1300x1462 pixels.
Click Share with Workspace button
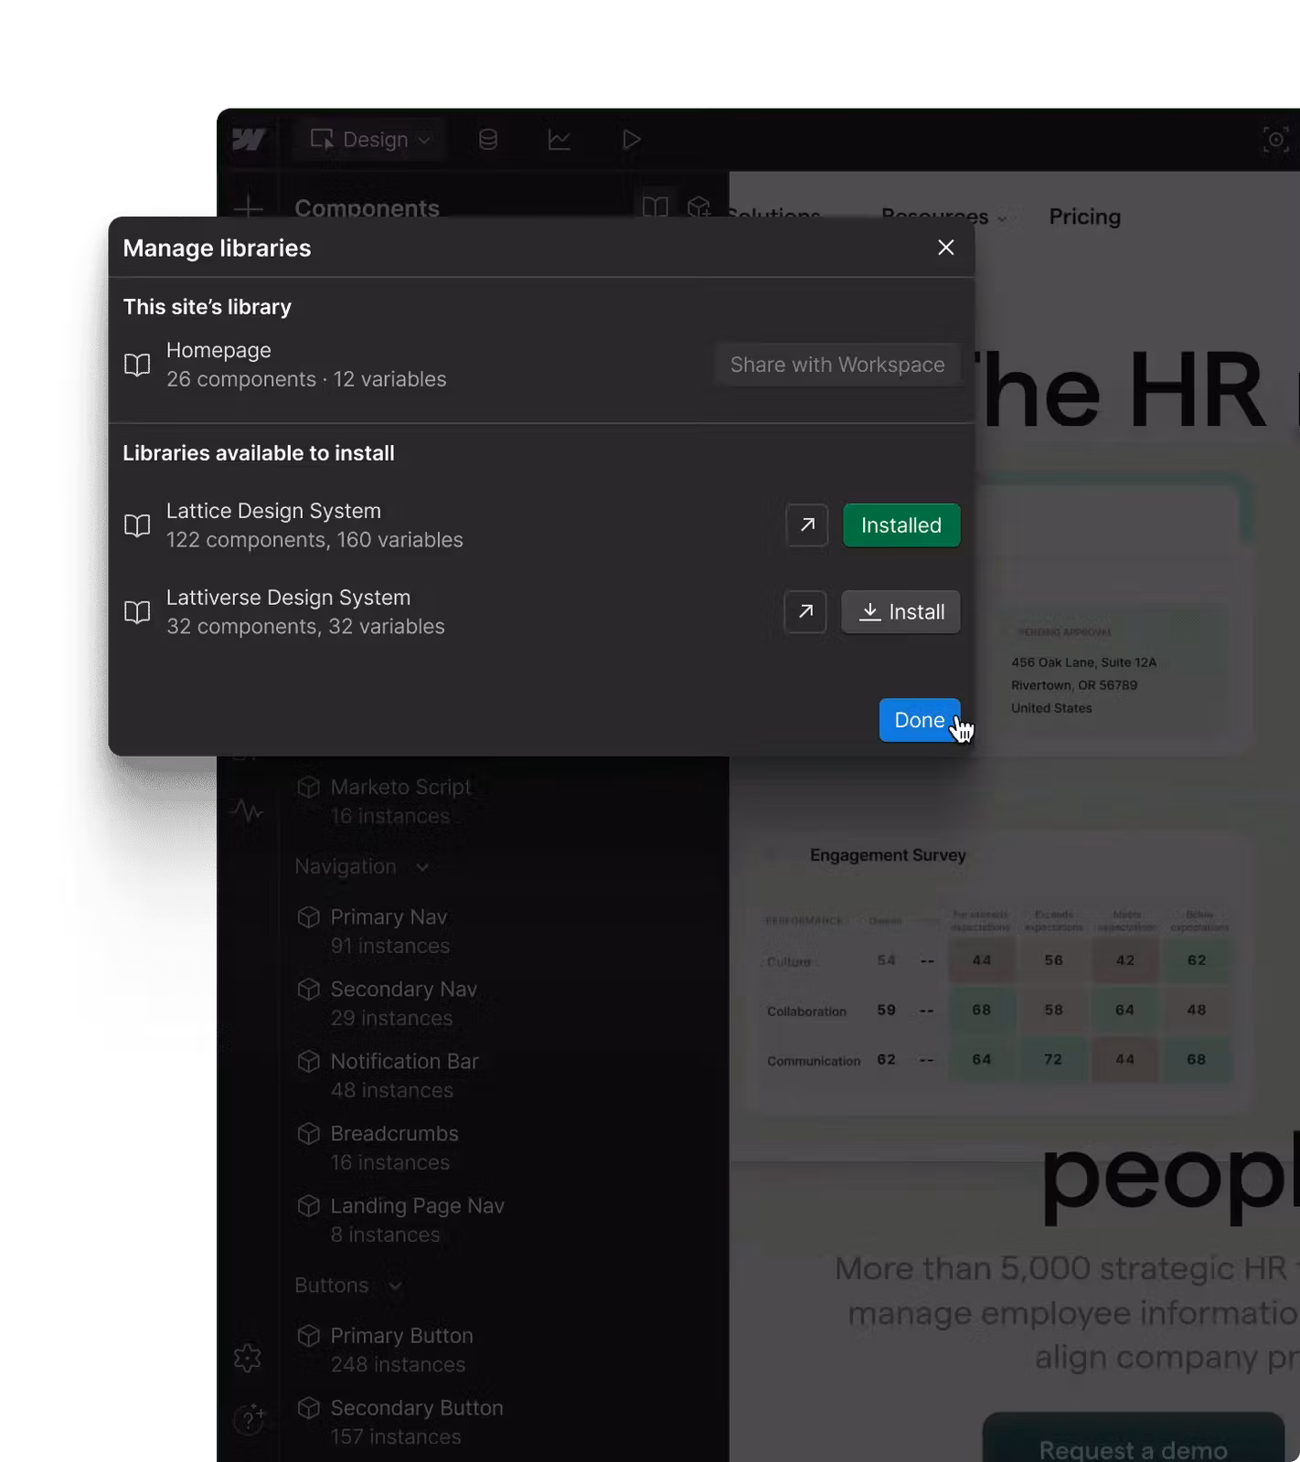pos(836,365)
